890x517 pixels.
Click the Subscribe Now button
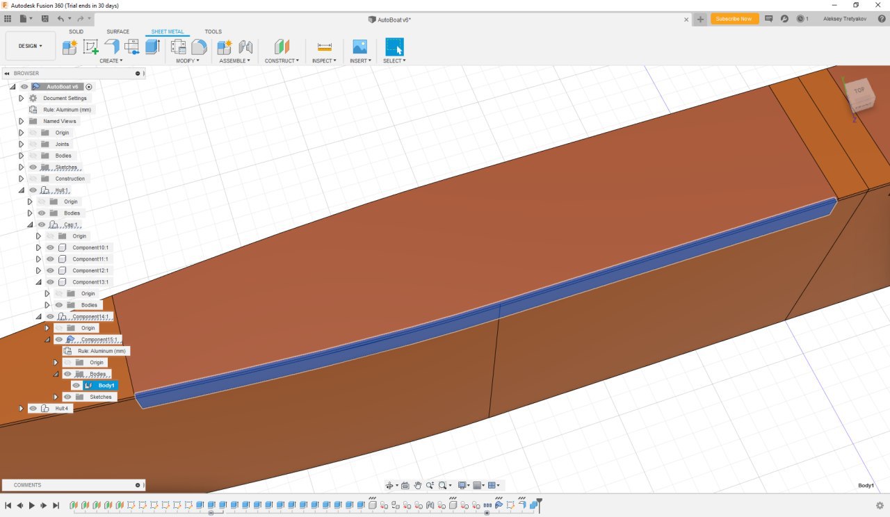point(734,19)
